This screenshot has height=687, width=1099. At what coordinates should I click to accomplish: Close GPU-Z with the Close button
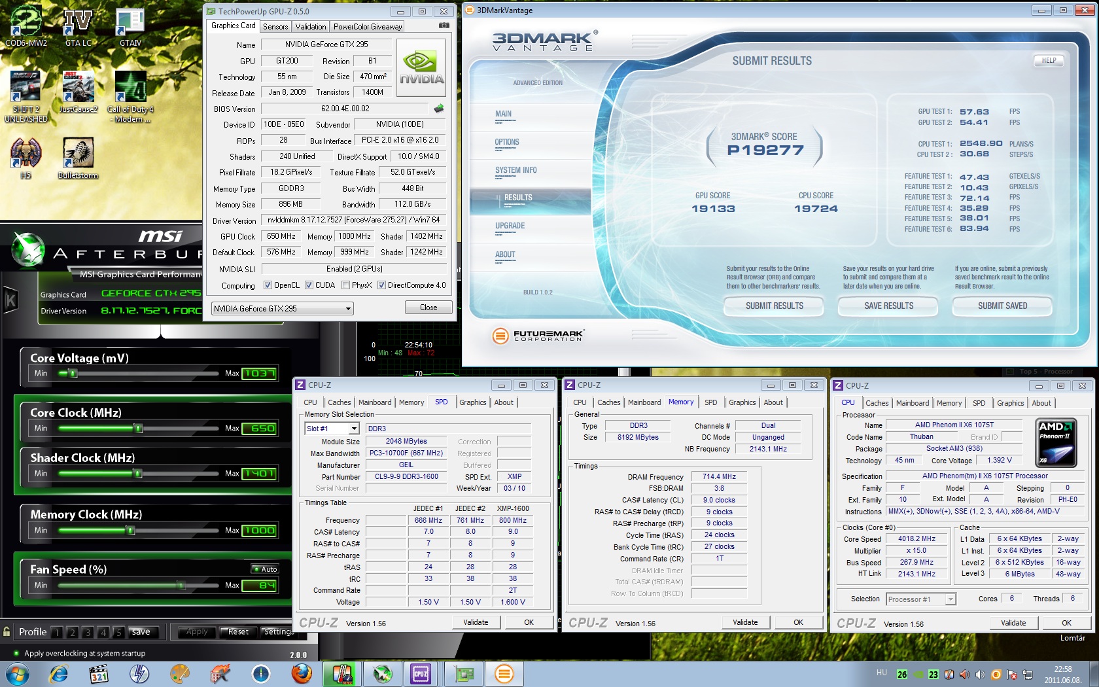click(428, 308)
